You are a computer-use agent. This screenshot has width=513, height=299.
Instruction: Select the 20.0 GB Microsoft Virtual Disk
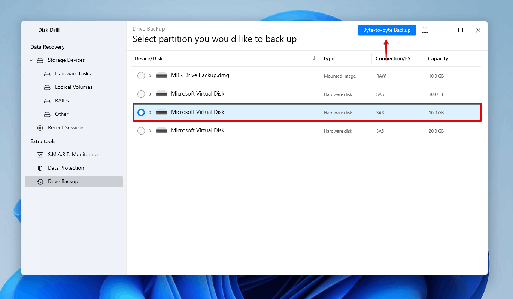pyautogui.click(x=141, y=131)
